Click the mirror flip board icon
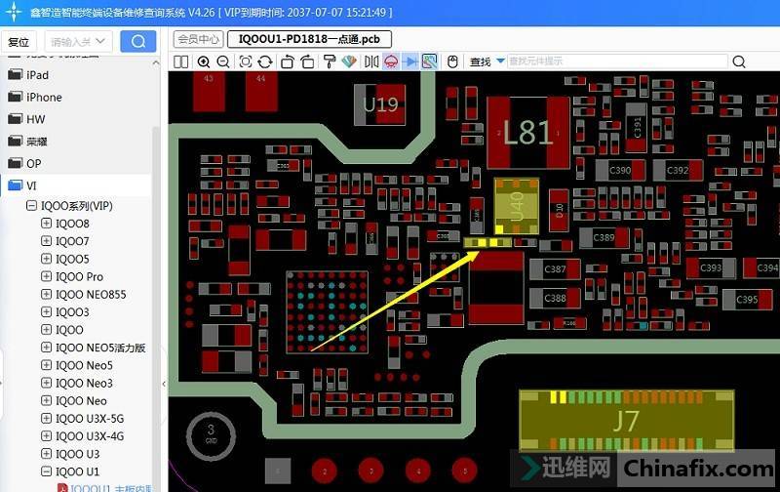This screenshot has height=492, width=780. 370,61
